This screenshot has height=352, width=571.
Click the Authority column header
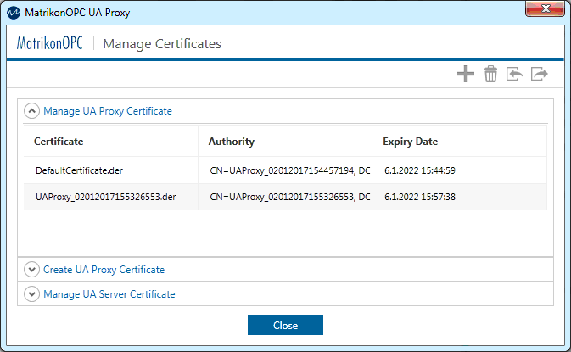(231, 142)
